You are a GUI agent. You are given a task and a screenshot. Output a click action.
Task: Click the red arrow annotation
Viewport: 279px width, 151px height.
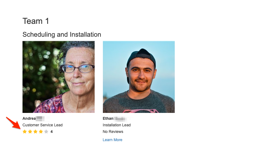pos(13,122)
